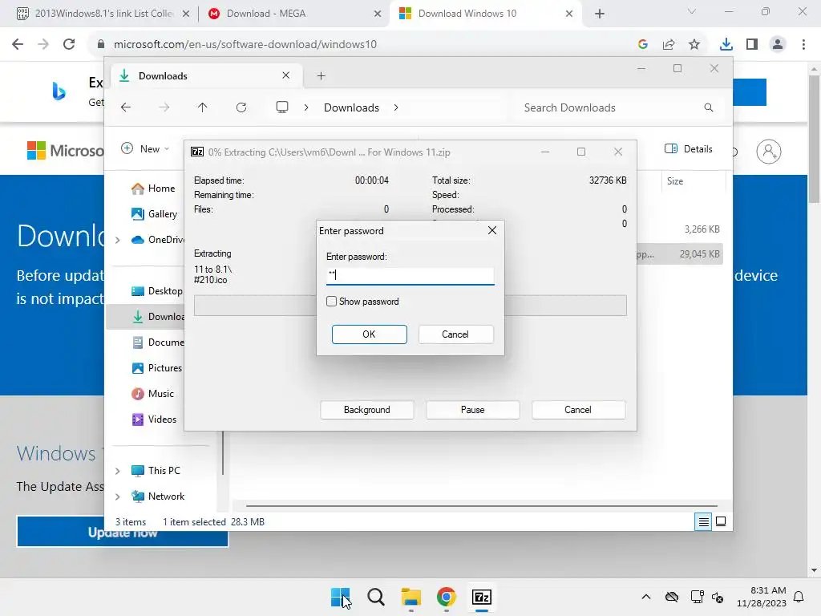Image resolution: width=821 pixels, height=616 pixels.
Task: Select Desktop in the Explorer sidebar
Action: click(156, 290)
